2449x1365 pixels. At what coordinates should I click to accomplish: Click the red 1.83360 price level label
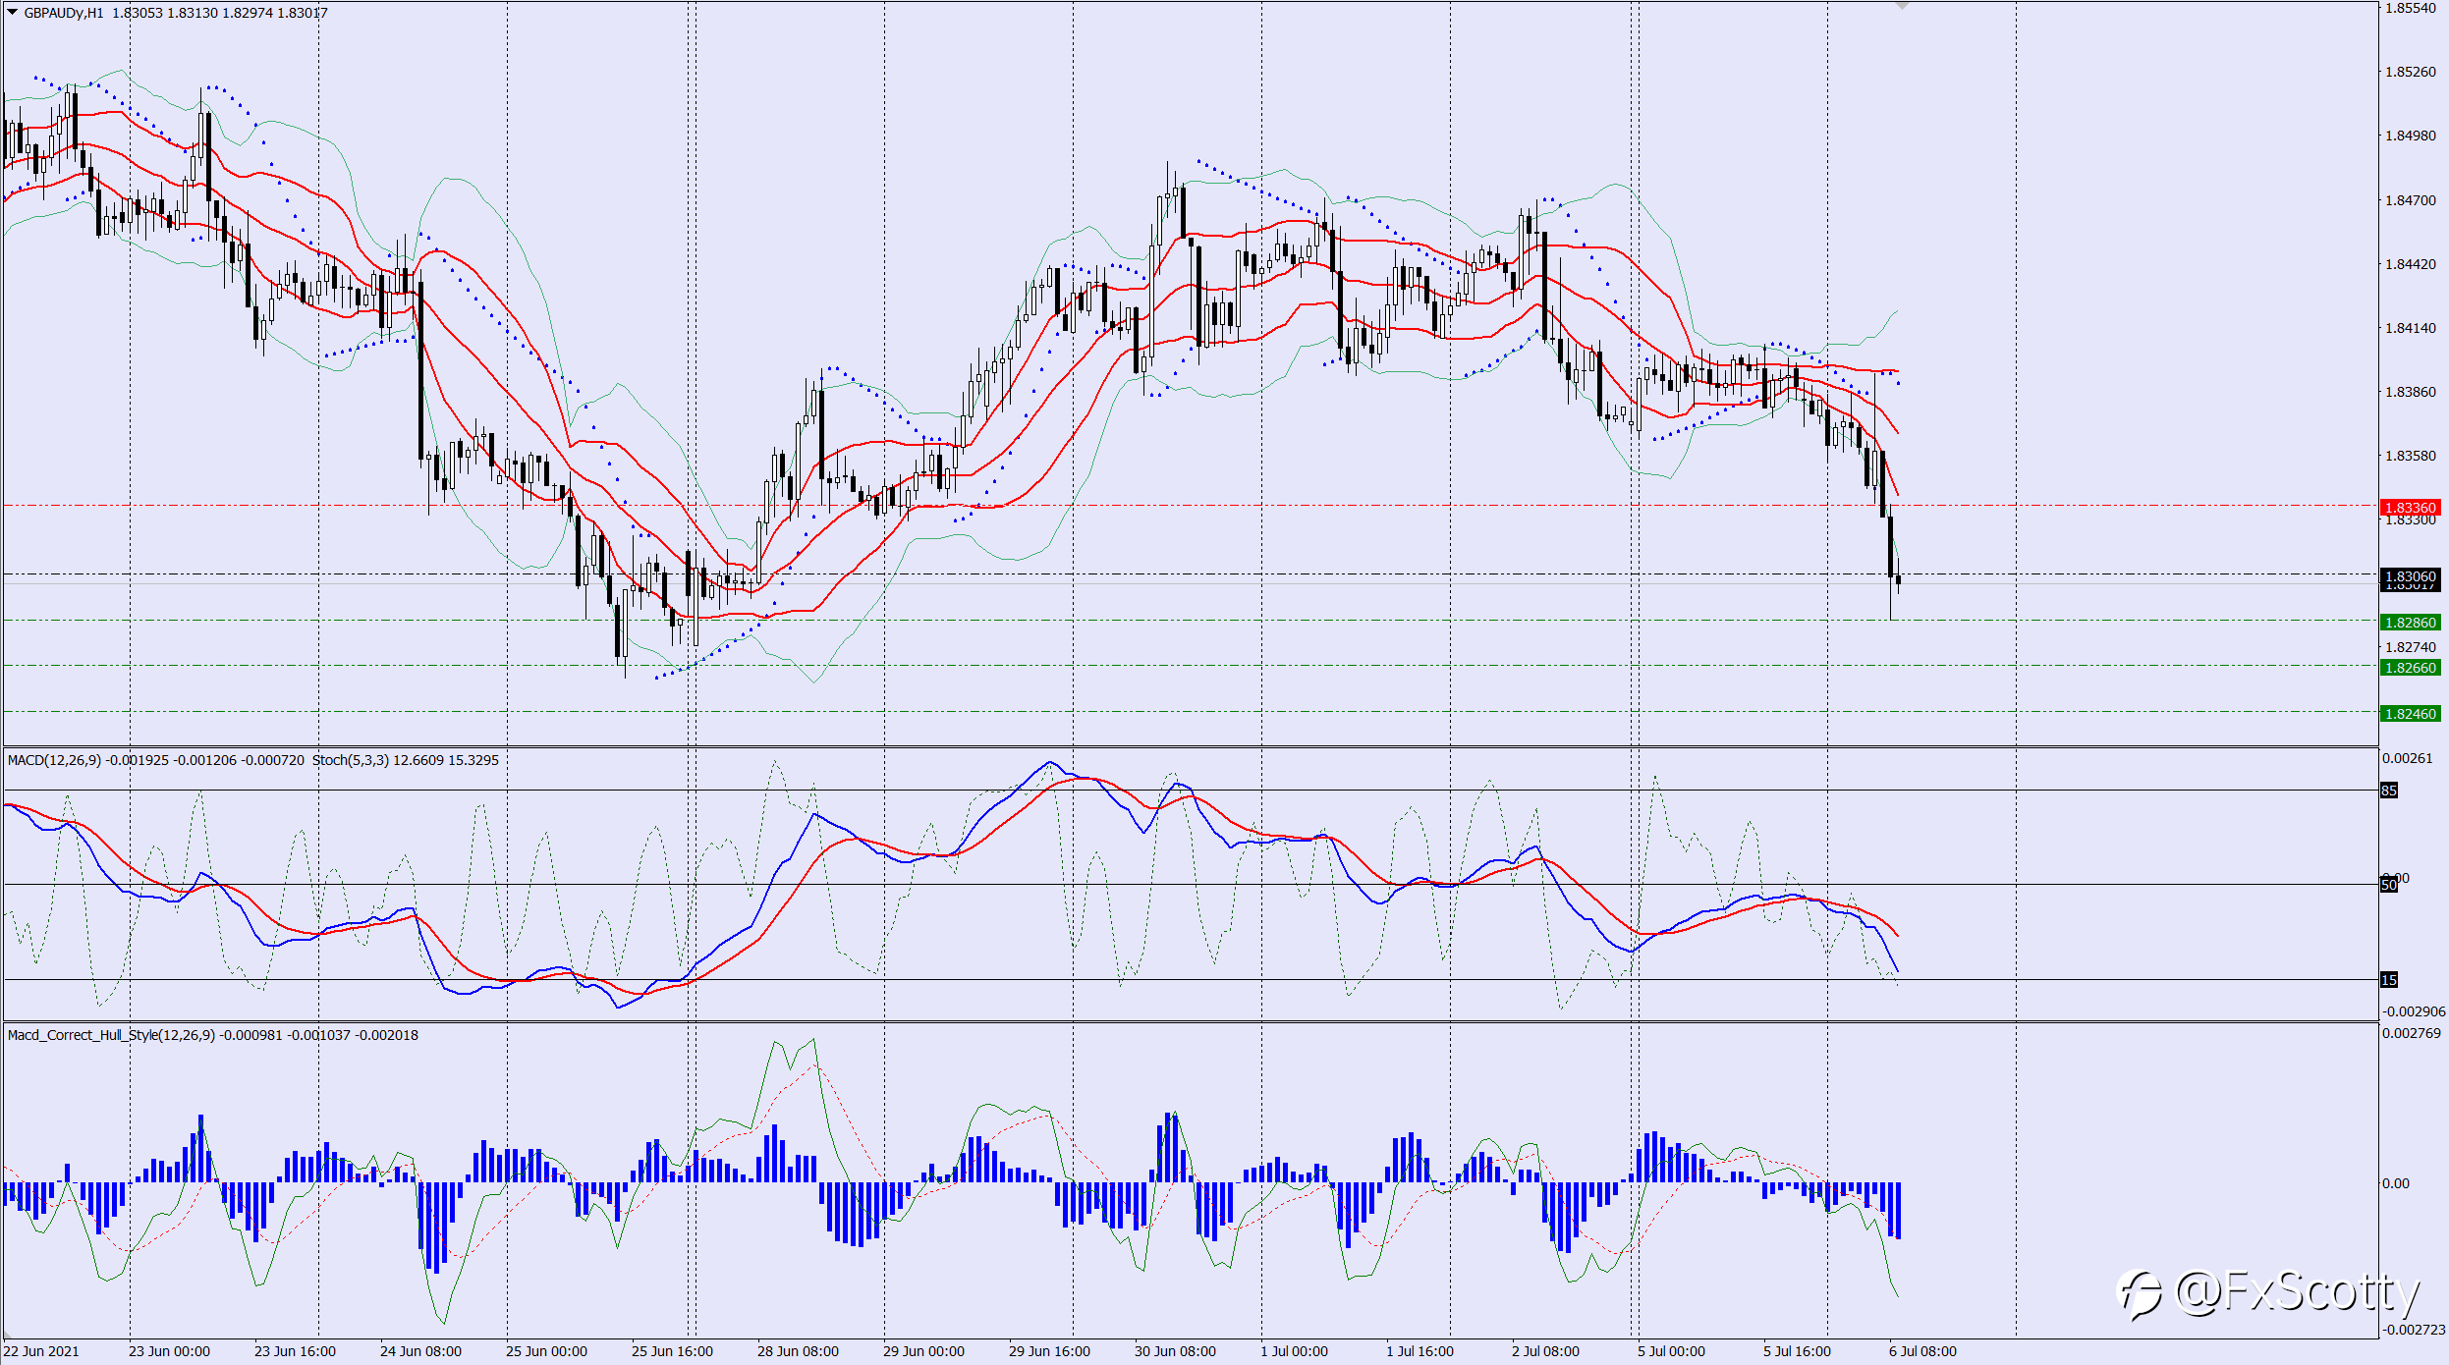point(2411,508)
